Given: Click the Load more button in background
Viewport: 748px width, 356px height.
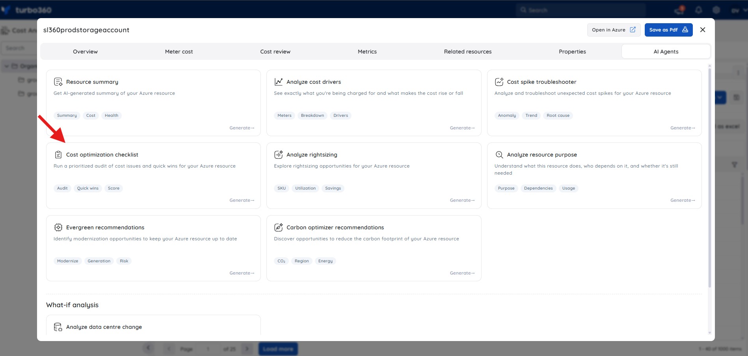Looking at the screenshot, I should coord(278,349).
